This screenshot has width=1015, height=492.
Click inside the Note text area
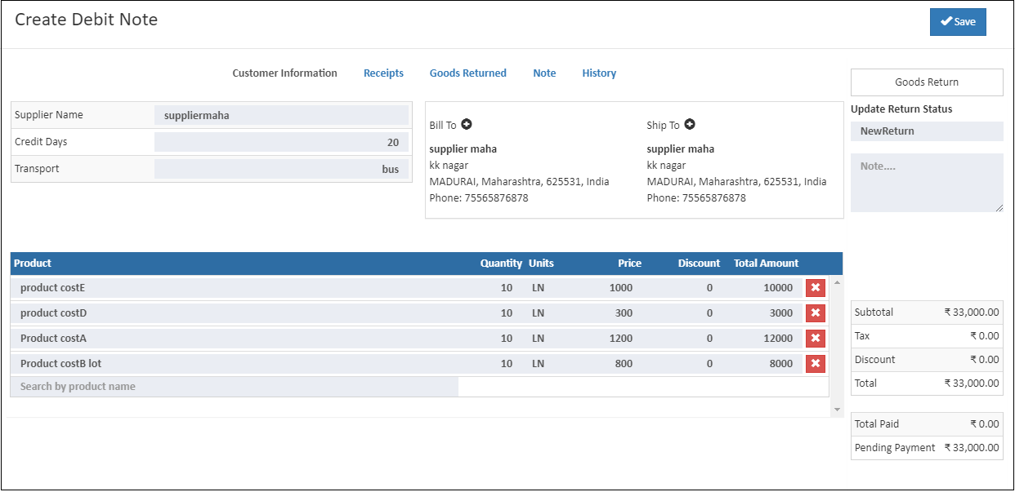927,181
